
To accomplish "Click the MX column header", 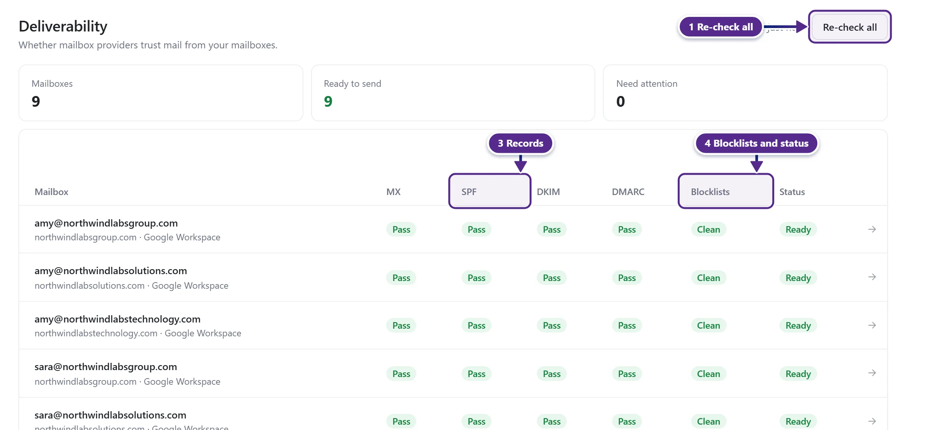I will (x=393, y=192).
